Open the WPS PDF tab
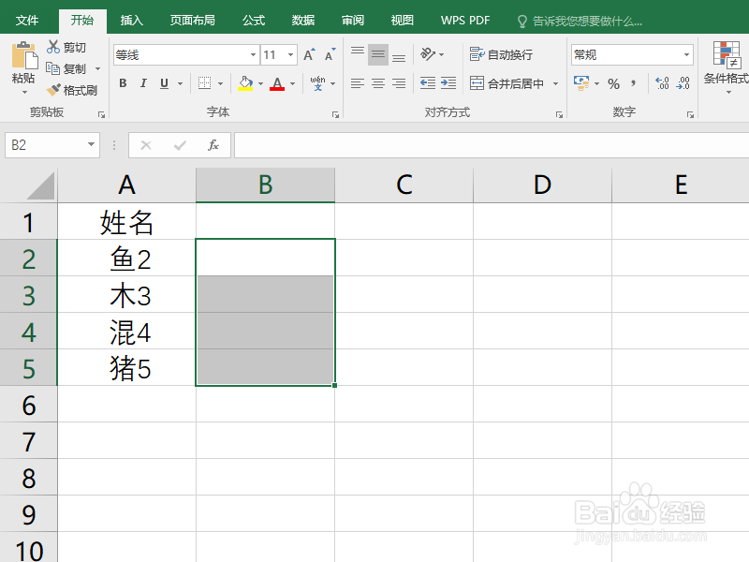Image resolution: width=749 pixels, height=562 pixels. point(465,20)
